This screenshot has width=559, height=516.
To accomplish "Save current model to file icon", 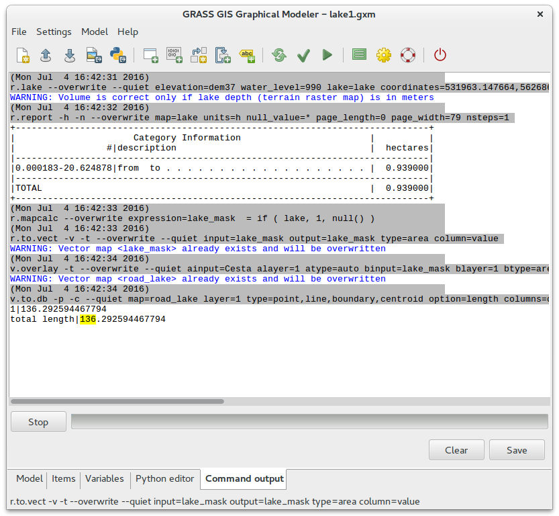I will coord(70,55).
